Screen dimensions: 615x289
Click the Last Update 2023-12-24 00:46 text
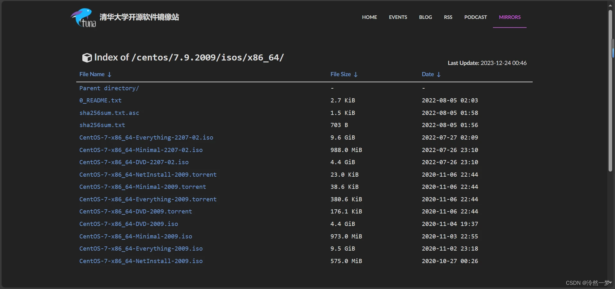(x=487, y=63)
